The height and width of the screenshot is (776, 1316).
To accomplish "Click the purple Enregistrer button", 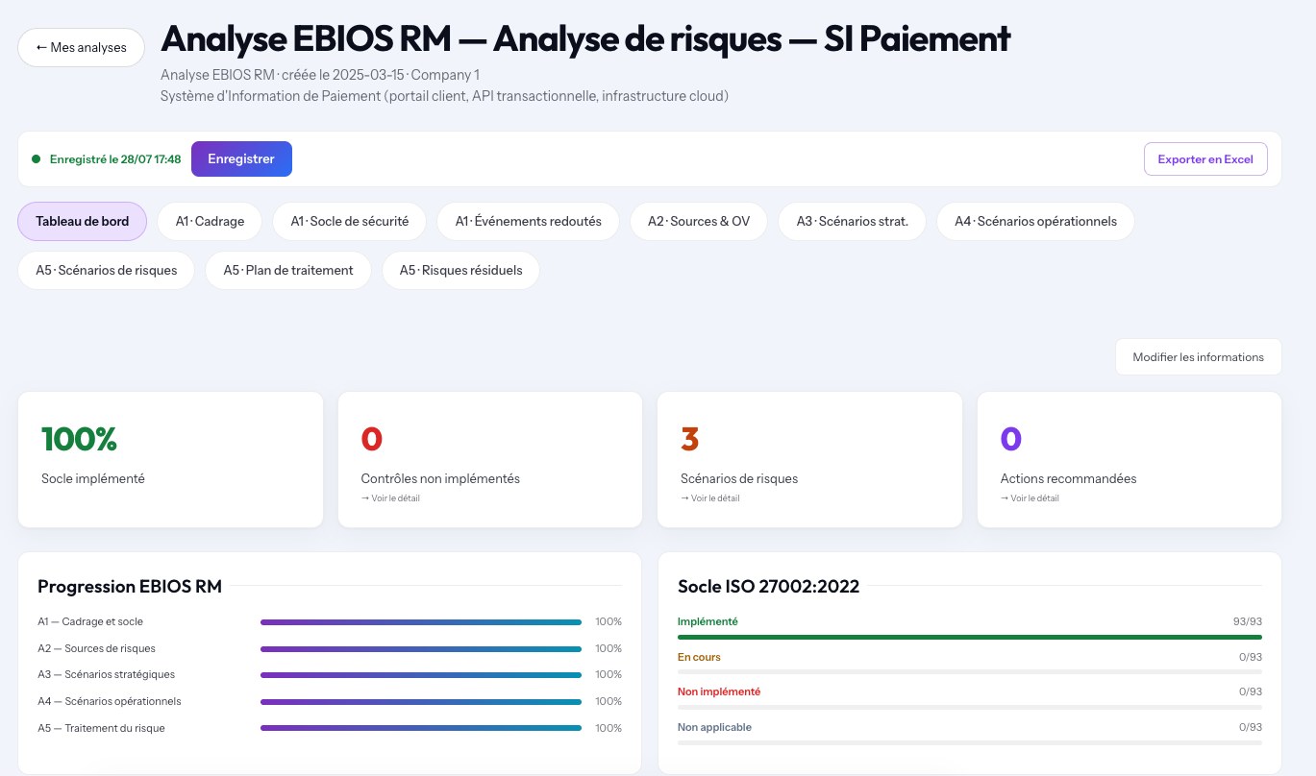I will pos(241,159).
